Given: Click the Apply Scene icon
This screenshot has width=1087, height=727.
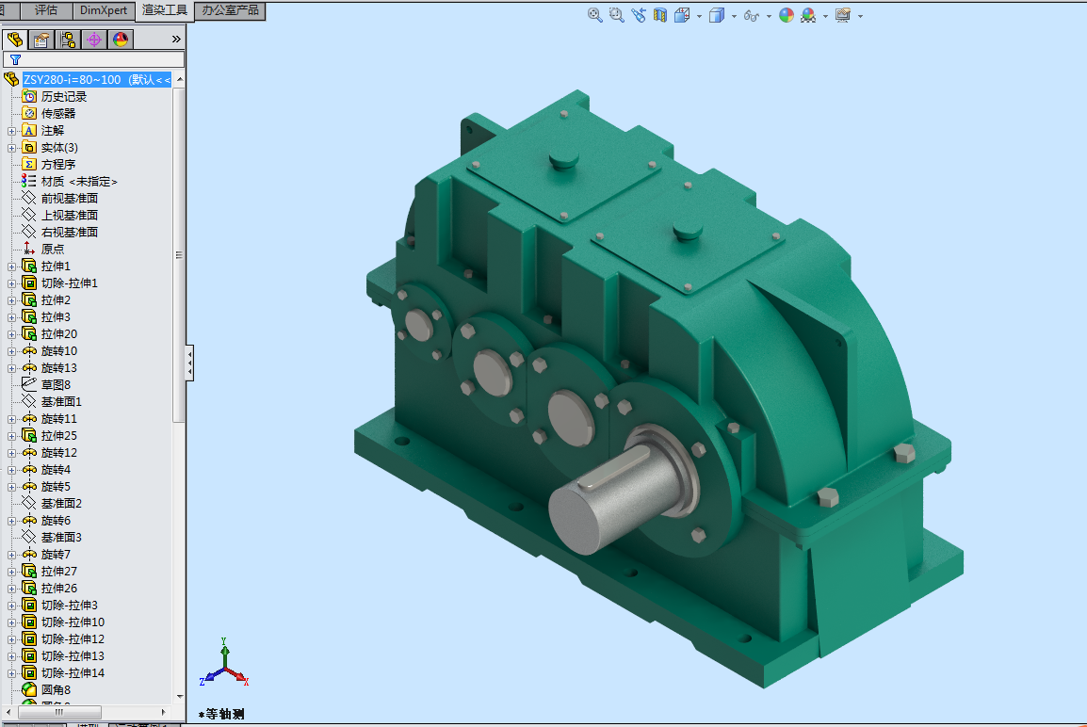Looking at the screenshot, I should click(807, 15).
